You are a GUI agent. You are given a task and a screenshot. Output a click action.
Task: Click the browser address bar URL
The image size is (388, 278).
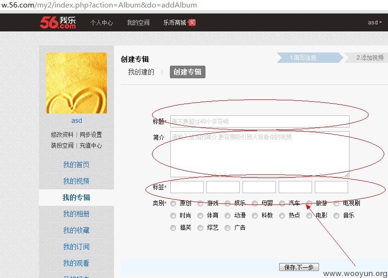click(x=99, y=5)
